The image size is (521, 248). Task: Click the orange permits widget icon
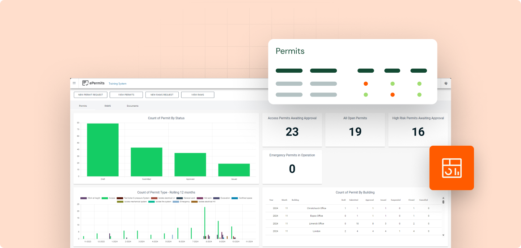[x=452, y=167]
